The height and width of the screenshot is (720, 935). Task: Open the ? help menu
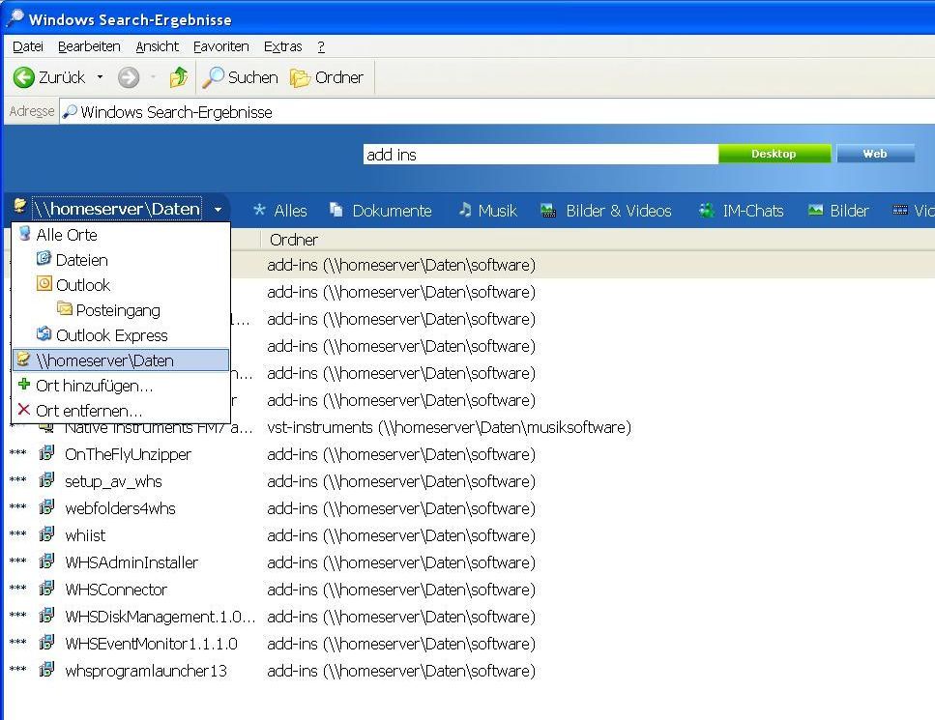point(321,46)
